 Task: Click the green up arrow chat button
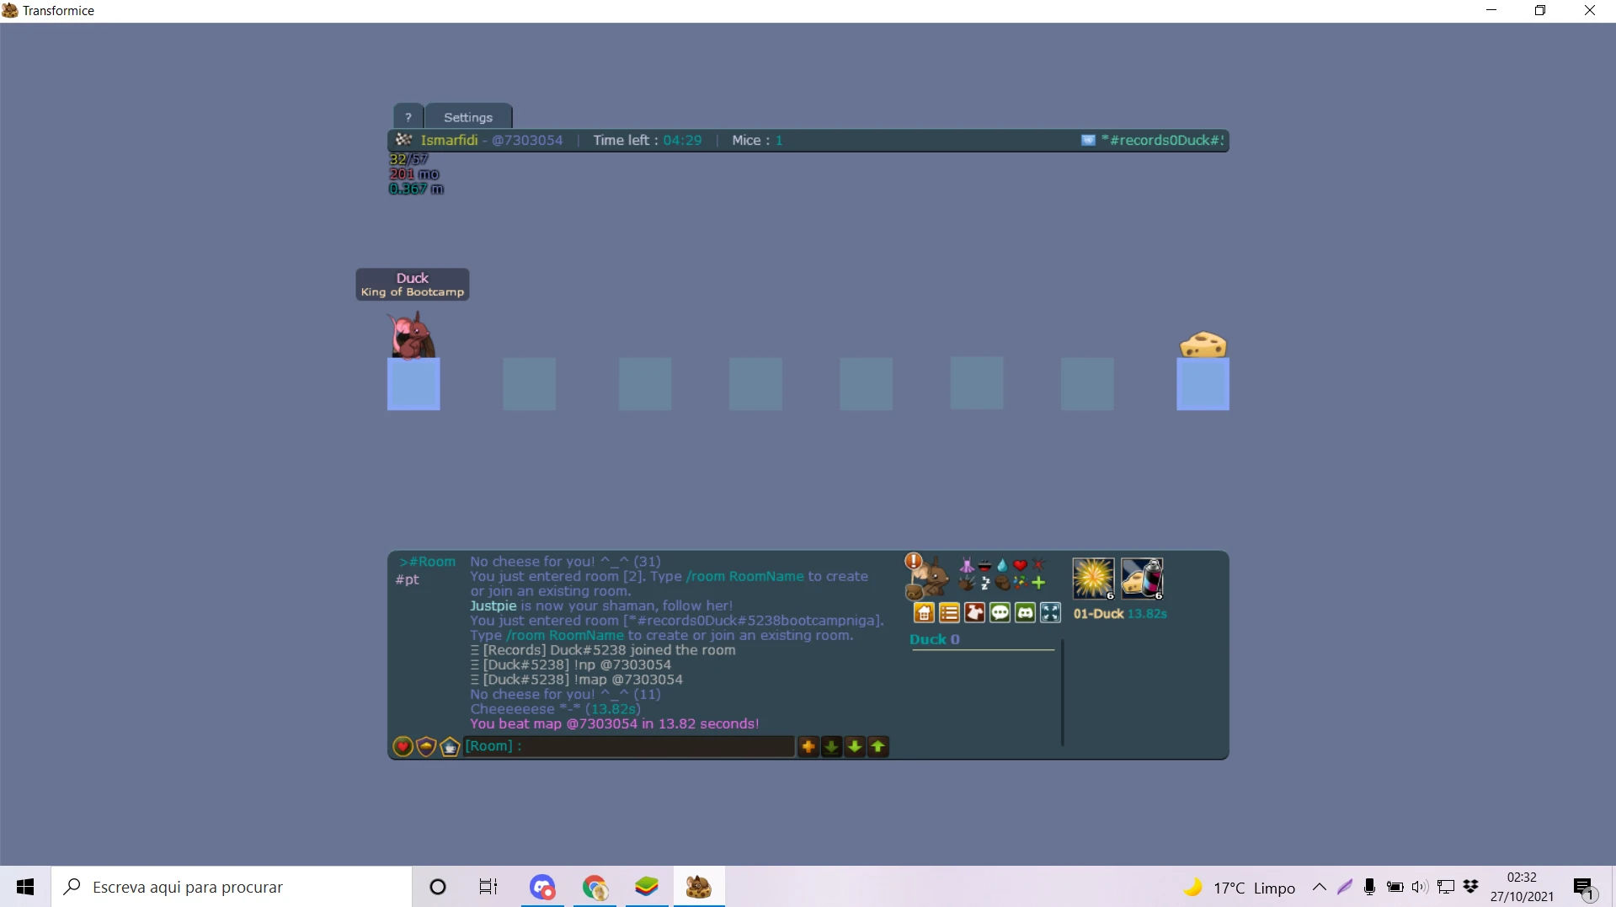(x=878, y=747)
